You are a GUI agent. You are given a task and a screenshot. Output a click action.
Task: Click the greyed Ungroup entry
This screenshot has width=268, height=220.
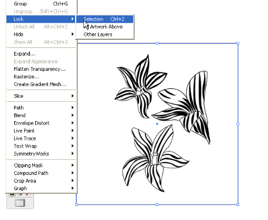tap(41, 11)
